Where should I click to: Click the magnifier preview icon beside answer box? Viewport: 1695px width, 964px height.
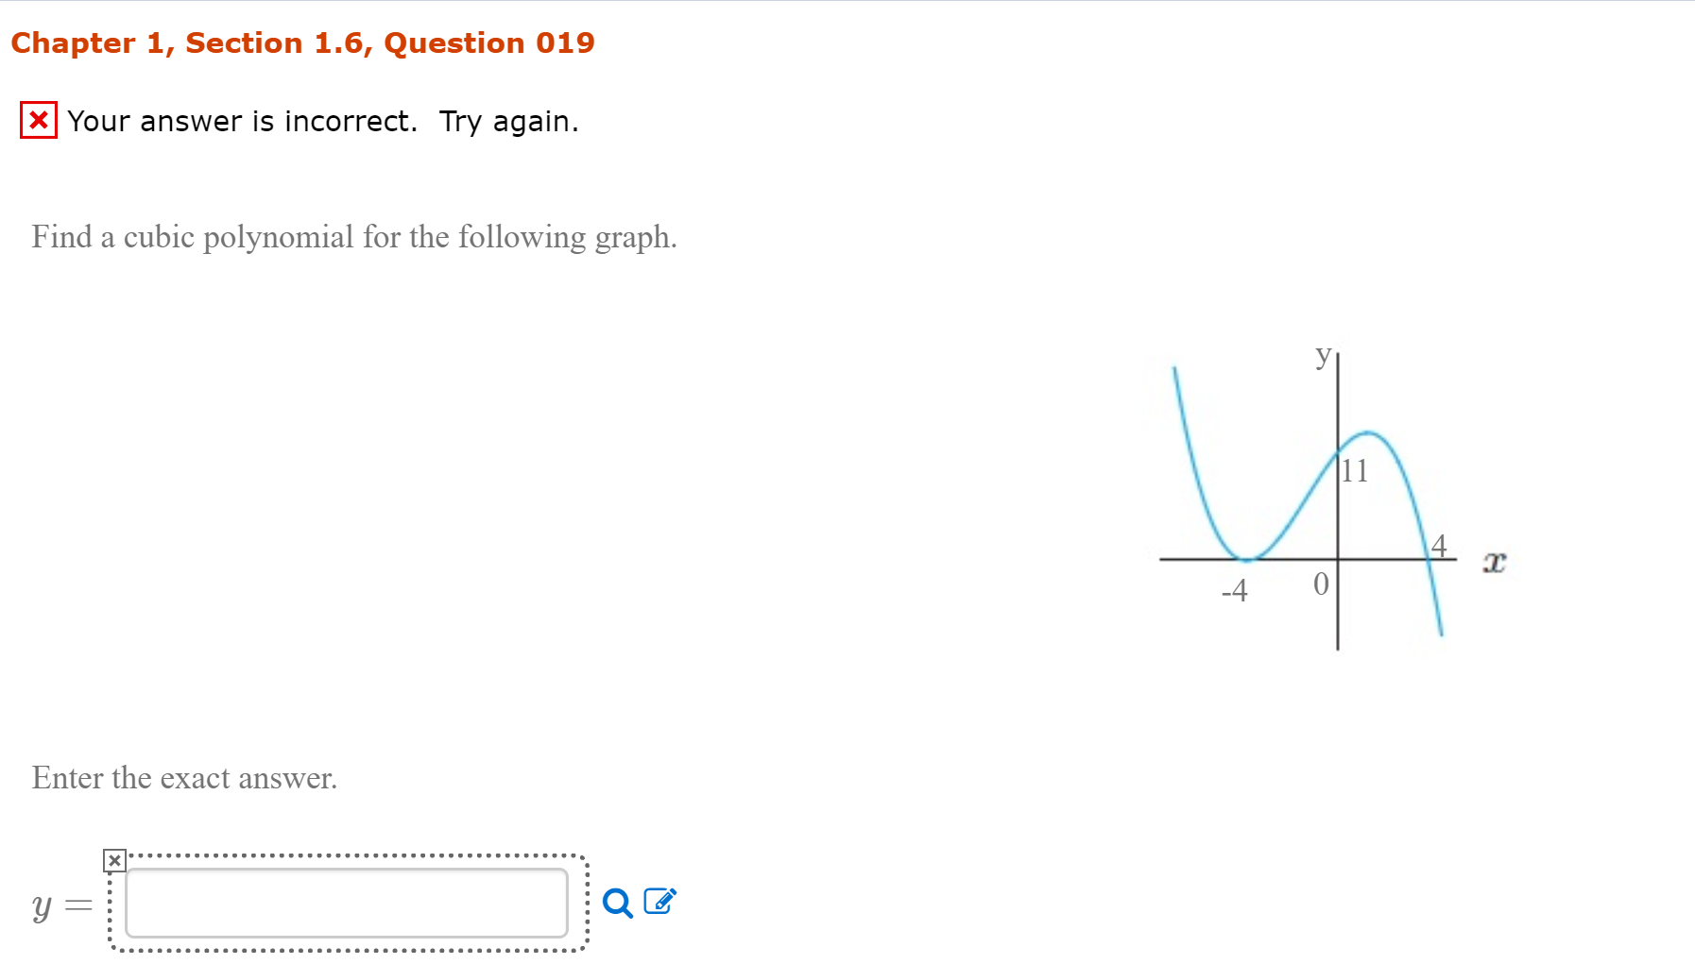click(x=619, y=904)
